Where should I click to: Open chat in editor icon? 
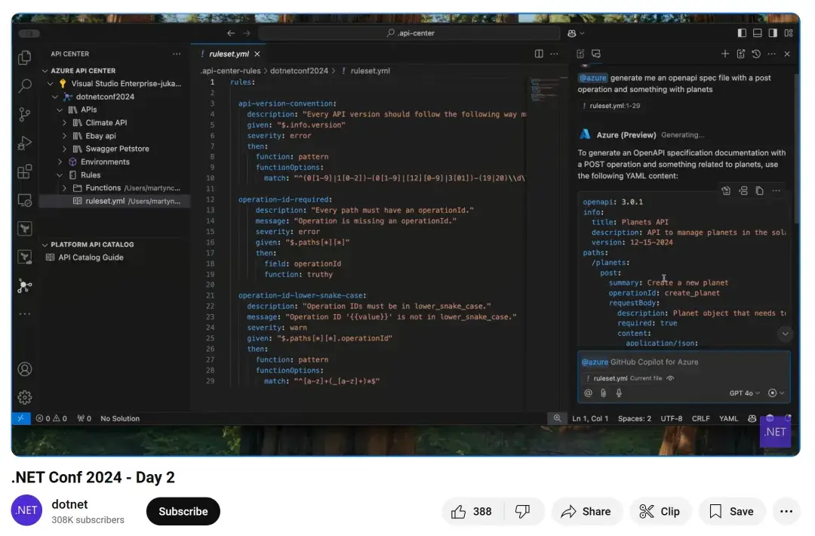(741, 54)
